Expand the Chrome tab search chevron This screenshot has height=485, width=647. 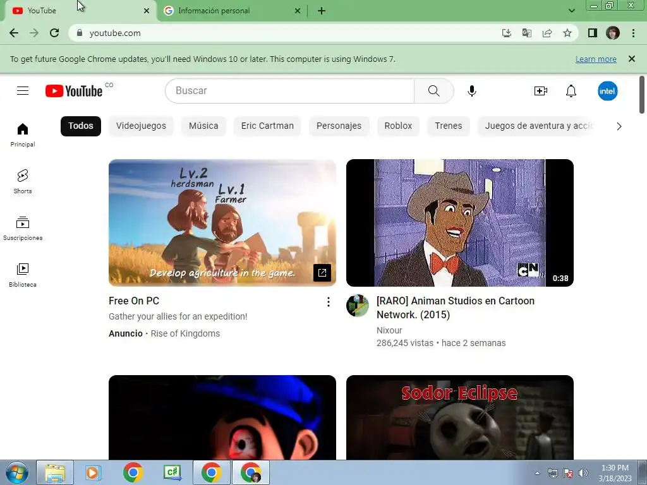[571, 11]
